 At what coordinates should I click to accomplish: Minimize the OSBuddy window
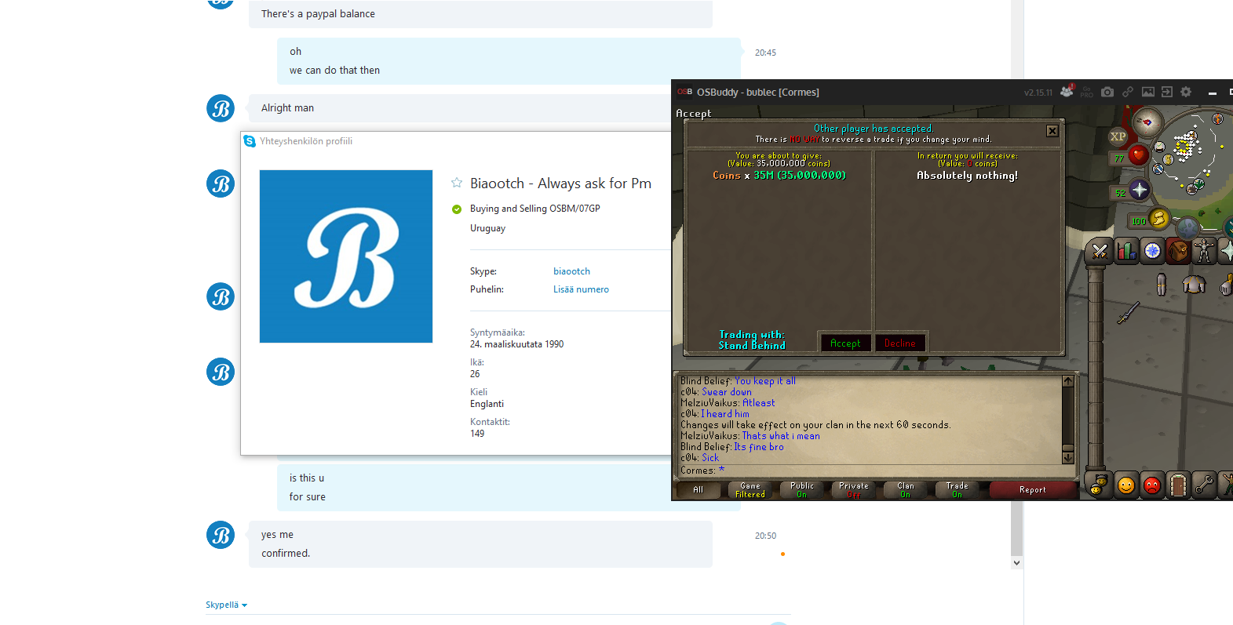coord(1213,93)
